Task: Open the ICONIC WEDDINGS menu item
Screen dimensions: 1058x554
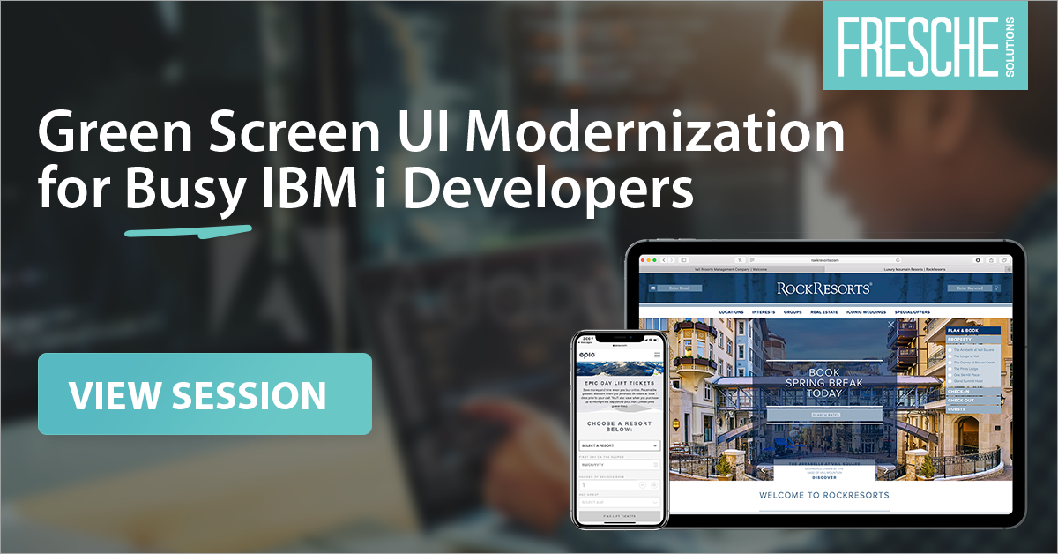Action: point(866,311)
